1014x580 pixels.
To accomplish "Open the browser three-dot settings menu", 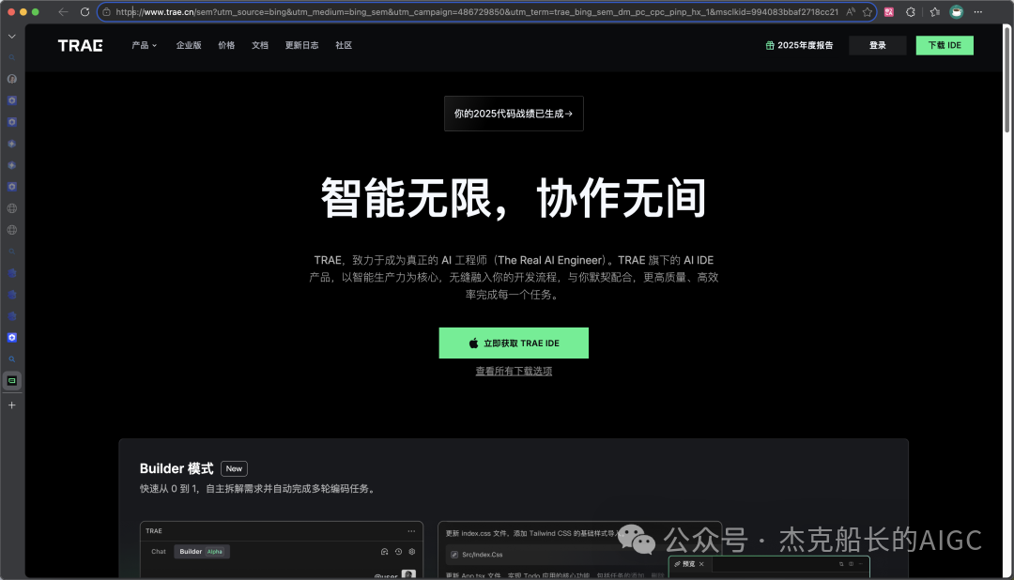I will (x=977, y=11).
